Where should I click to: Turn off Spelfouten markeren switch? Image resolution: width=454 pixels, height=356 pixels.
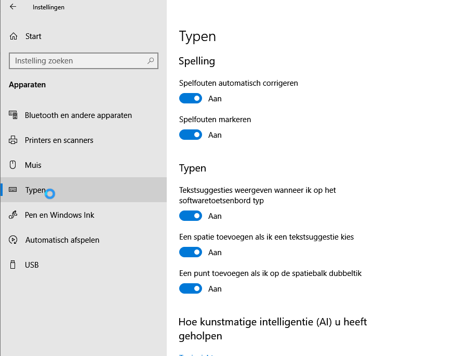(191, 135)
